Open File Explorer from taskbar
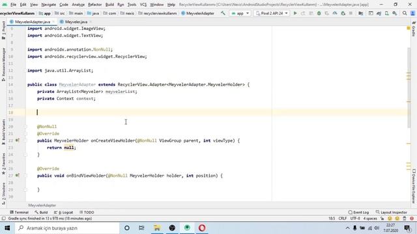This screenshot has width=417, height=234. [x=157, y=228]
